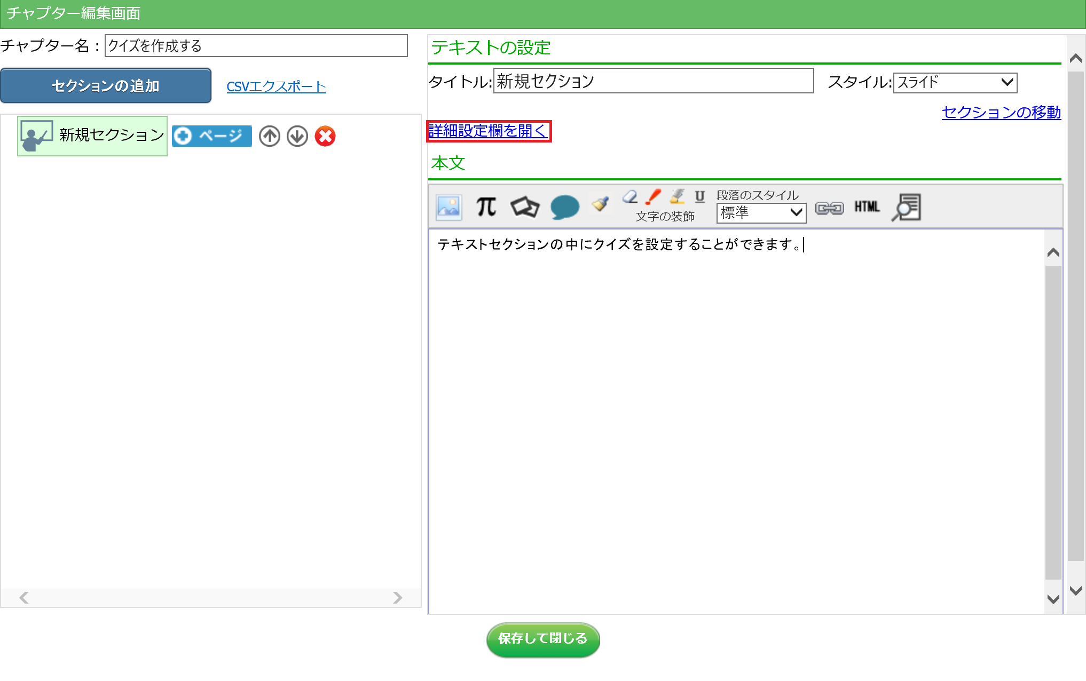Open the 段落のスタイル dropdown
The image size is (1086, 681).
pyautogui.click(x=761, y=213)
